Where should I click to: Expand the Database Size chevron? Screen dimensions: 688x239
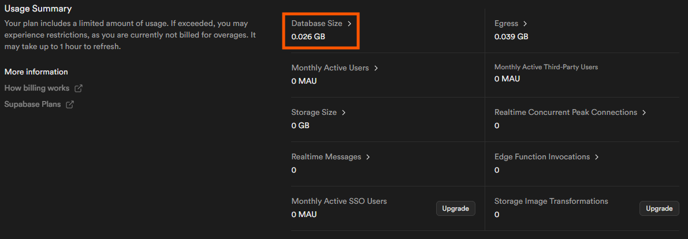click(349, 24)
